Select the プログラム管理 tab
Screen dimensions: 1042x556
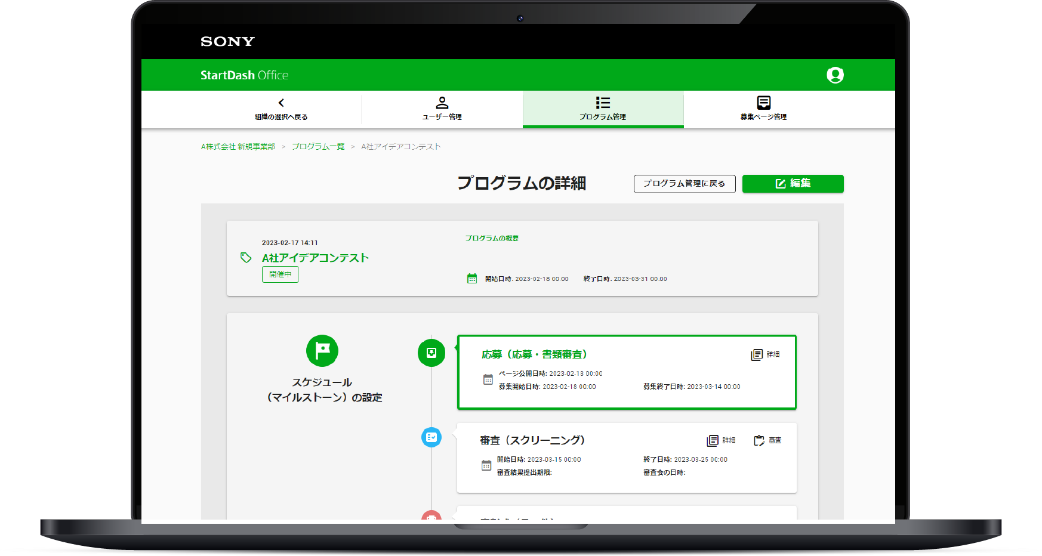coord(603,110)
